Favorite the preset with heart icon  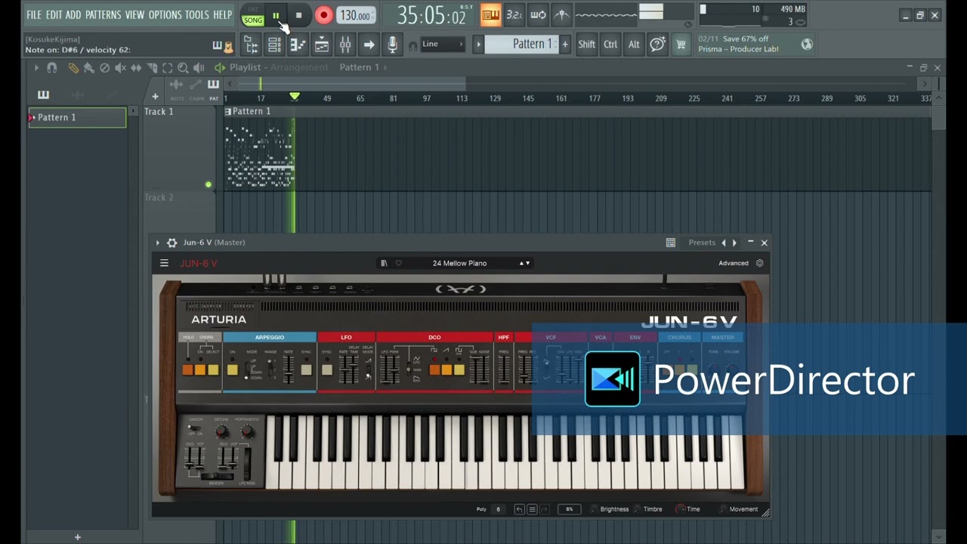pyautogui.click(x=398, y=263)
